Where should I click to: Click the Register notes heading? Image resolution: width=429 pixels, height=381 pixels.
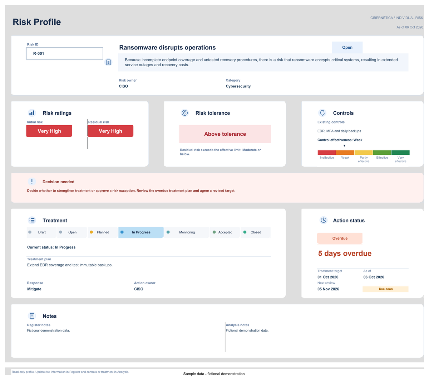39,325
